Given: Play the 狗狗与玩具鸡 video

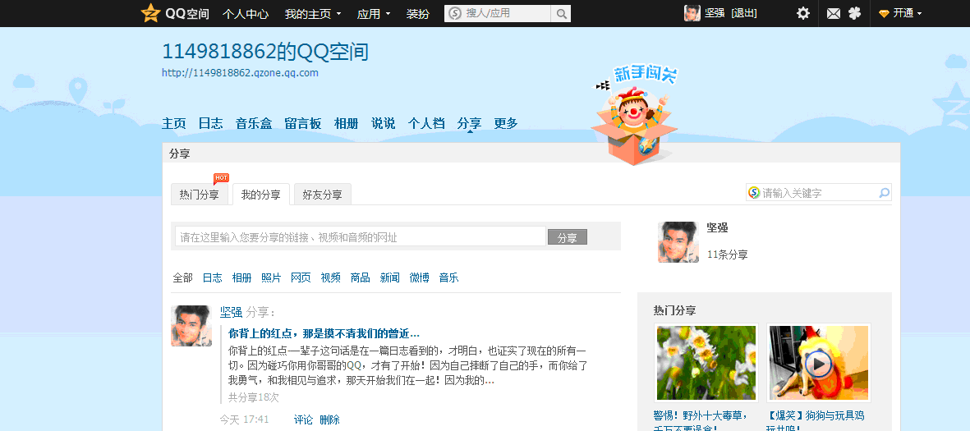Looking at the screenshot, I should coord(818,363).
